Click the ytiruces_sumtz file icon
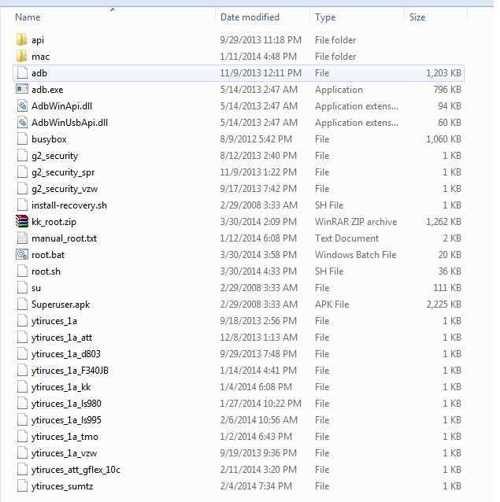The width and height of the screenshot is (500, 502). coord(22,486)
